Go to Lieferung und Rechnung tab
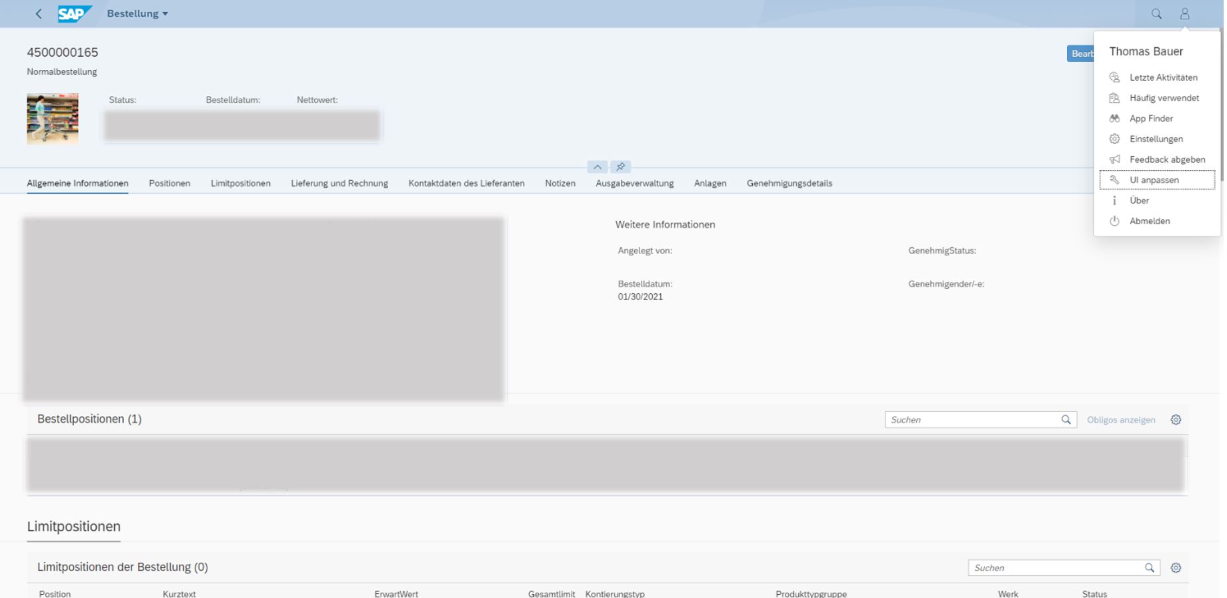The width and height of the screenshot is (1227, 598). point(339,183)
